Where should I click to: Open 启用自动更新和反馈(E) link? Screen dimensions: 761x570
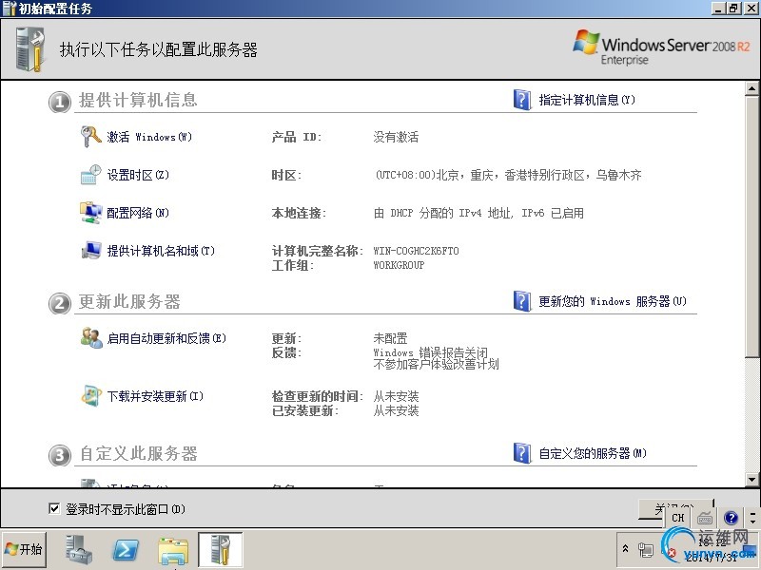(166, 338)
